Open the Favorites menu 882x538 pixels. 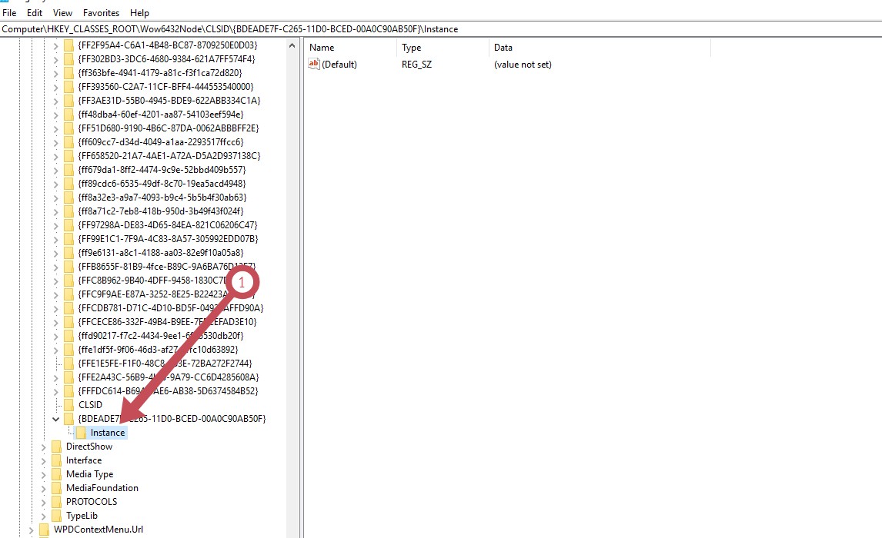tap(101, 13)
